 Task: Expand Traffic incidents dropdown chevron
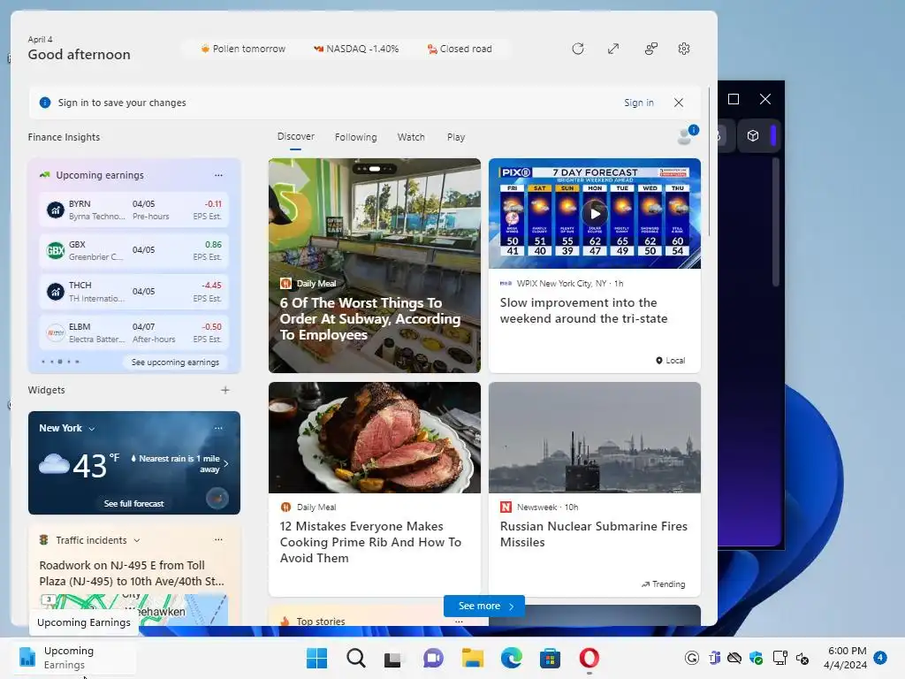coord(137,540)
